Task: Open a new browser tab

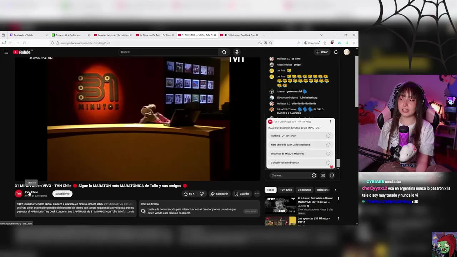Action: (x=264, y=35)
